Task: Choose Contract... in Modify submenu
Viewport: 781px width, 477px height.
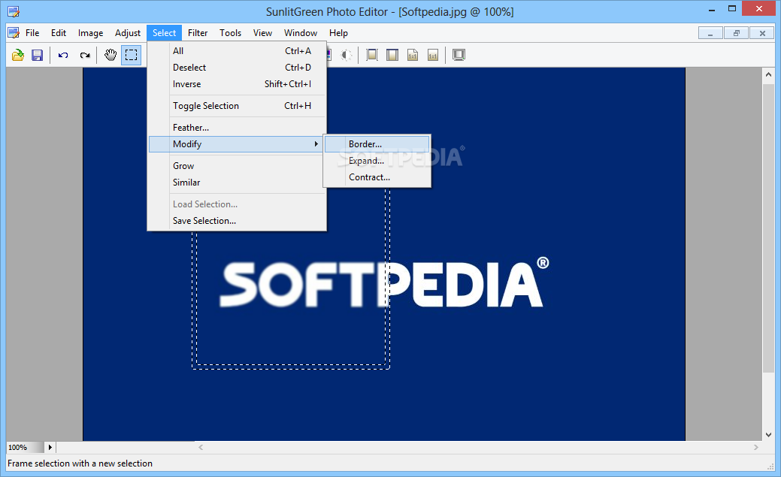Action: tap(377, 177)
